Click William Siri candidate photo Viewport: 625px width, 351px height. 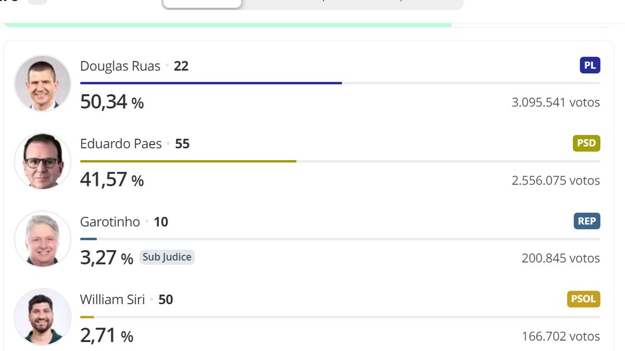[x=43, y=317]
